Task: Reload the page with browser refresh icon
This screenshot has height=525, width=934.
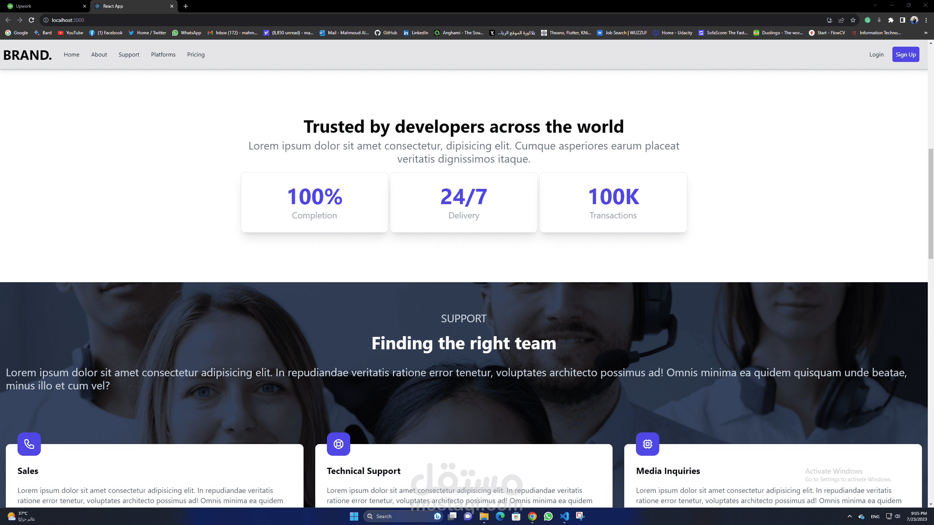Action: pos(31,20)
